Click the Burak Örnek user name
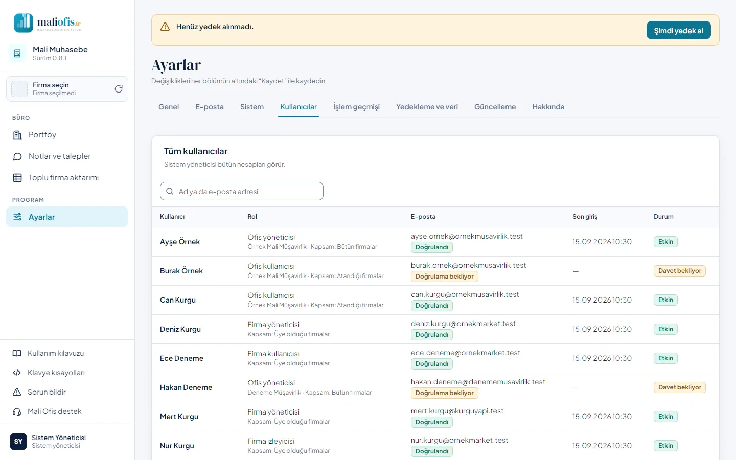Screen dimensions: 736x460 tap(181, 271)
